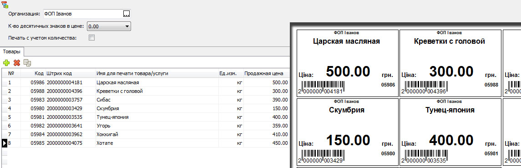521x168 pixels.
Task: Click barcode cell 2000000003535
Action: (x=71, y=117)
